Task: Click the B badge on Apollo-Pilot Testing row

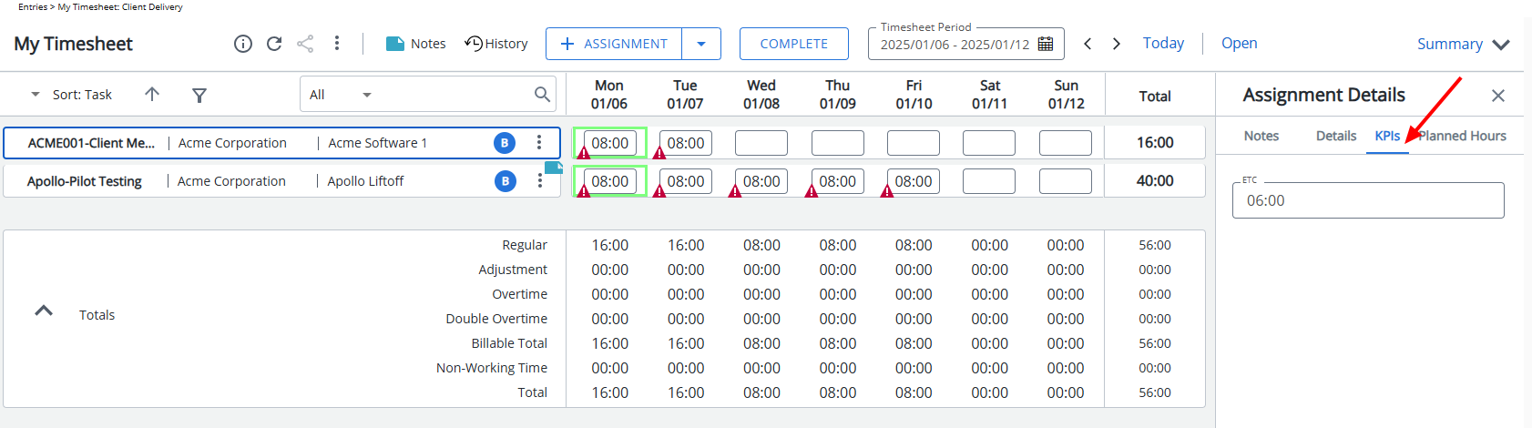Action: (505, 181)
